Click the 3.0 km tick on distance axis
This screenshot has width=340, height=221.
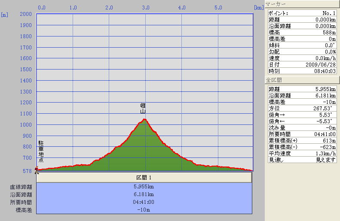click(146, 8)
